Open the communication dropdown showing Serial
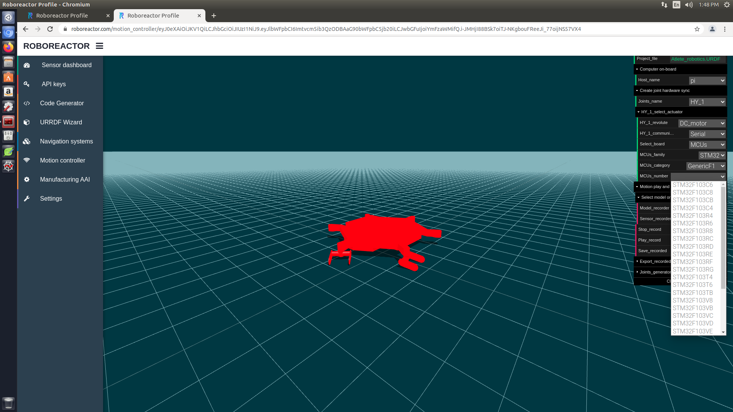 [x=707, y=134]
